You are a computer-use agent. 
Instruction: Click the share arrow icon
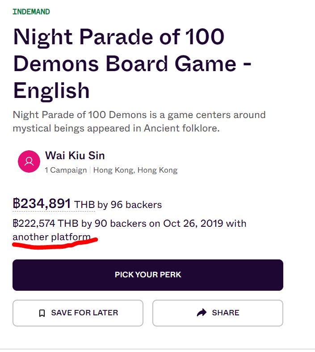tap(202, 313)
